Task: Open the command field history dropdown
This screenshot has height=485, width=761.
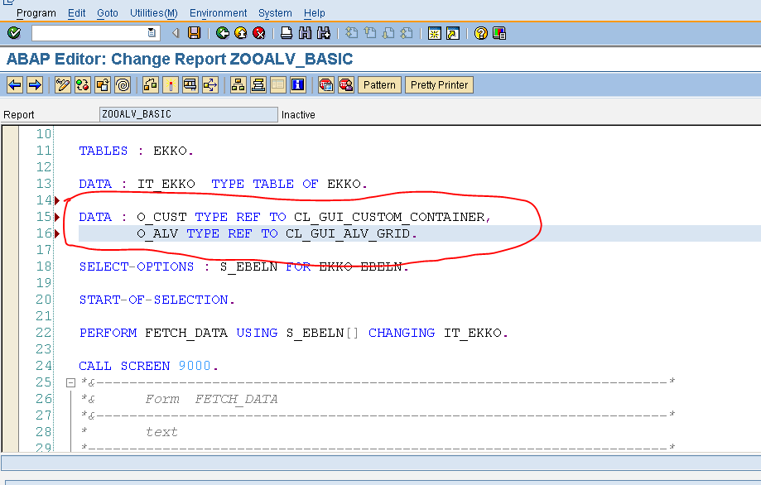Action: point(149,33)
